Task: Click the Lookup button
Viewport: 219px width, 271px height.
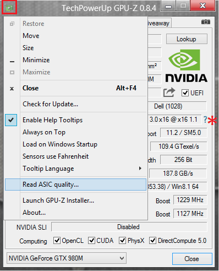Action: tap(187, 39)
